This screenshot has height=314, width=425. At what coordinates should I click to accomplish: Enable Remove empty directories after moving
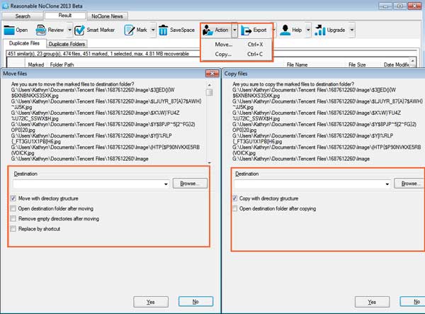[x=14, y=219]
